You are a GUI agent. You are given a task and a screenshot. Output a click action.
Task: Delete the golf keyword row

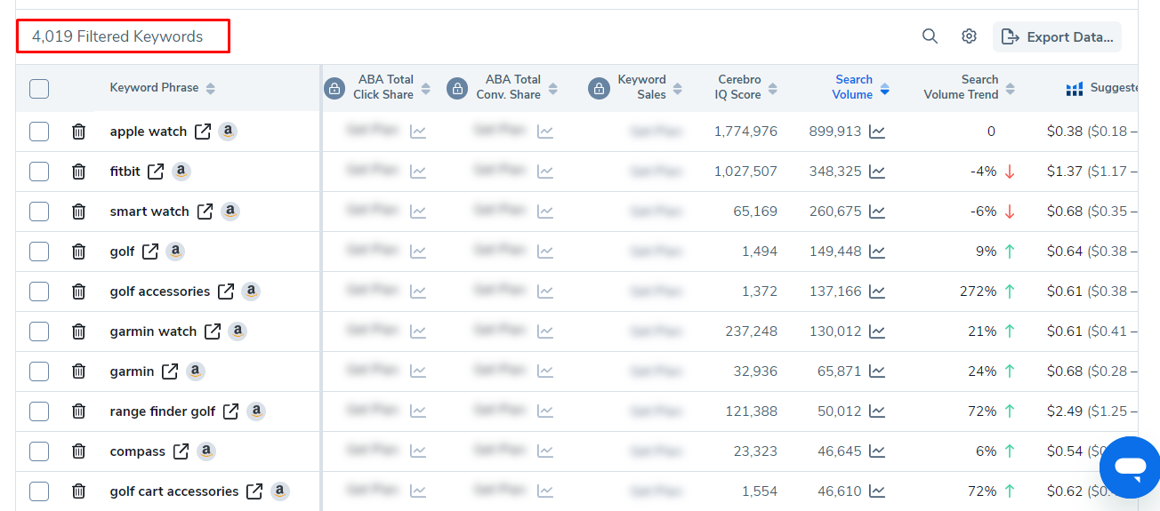tap(78, 252)
